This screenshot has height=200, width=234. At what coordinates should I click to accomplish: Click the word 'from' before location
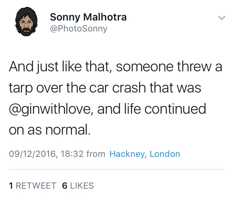[96, 154]
